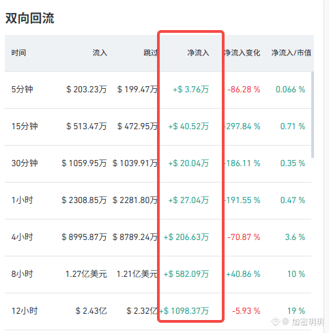
Task: Click net inflow +$ 20.04万
Action: pos(188,163)
